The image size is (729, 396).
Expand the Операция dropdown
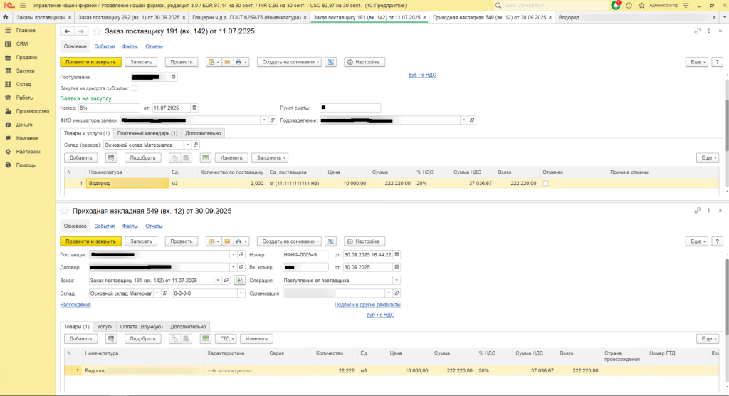397,280
